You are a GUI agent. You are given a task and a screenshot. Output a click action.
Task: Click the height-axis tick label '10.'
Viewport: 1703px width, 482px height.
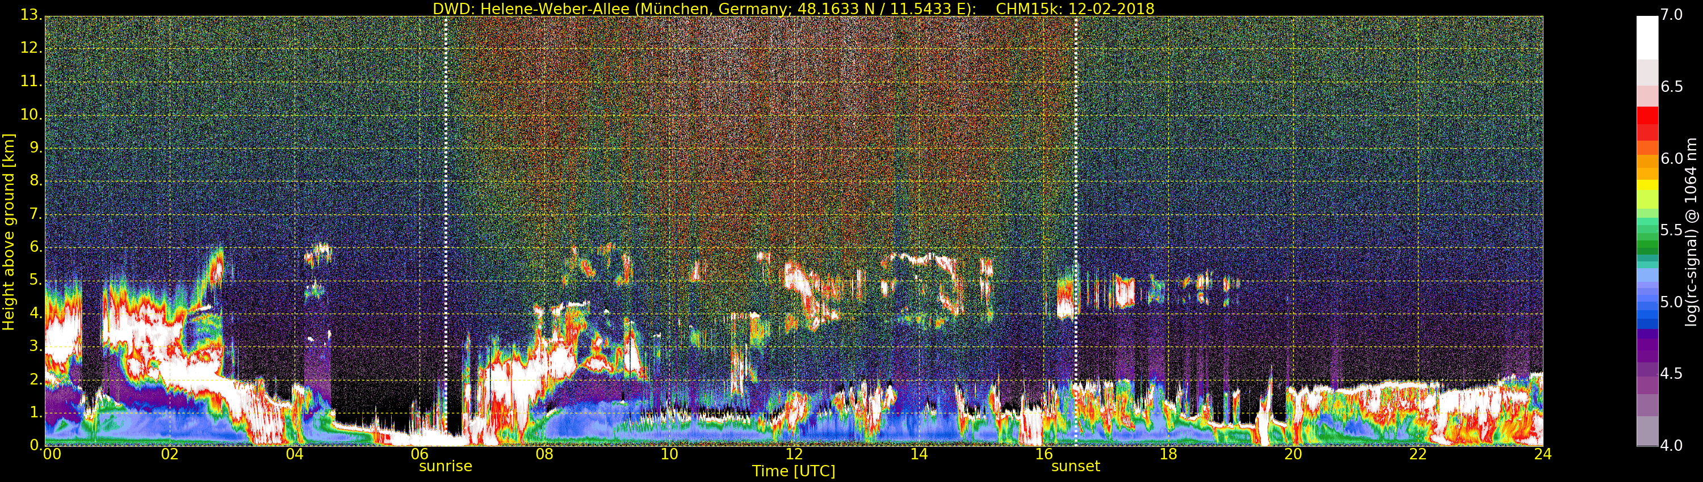(31, 115)
